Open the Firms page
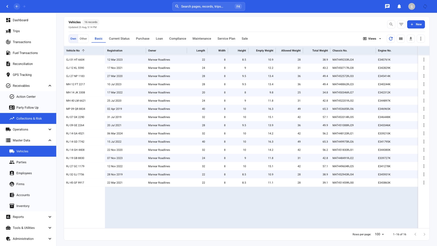437x246 pixels. 28,184
